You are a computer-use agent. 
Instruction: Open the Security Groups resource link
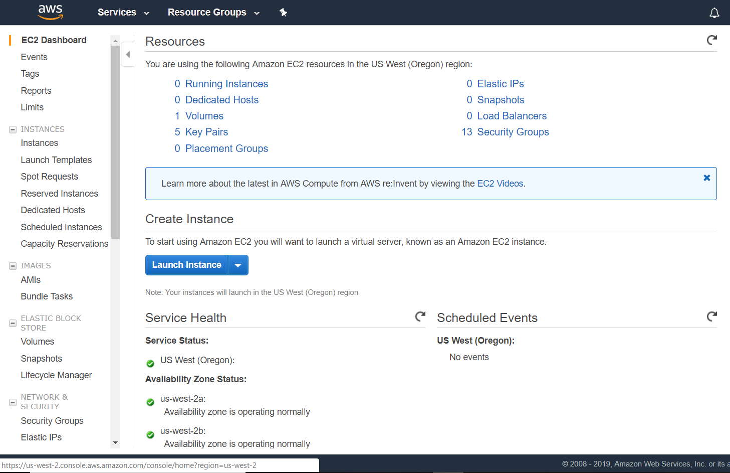point(513,132)
